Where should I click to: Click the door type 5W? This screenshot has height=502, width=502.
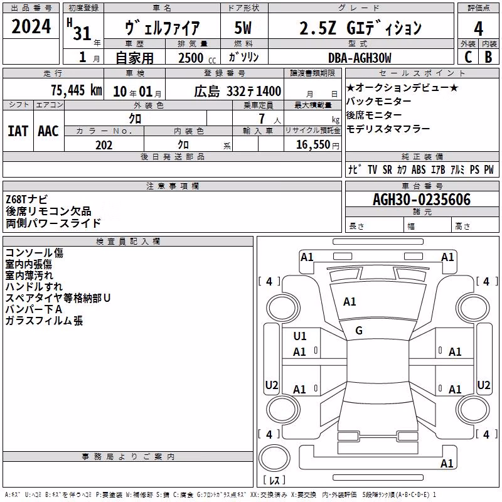[243, 28]
